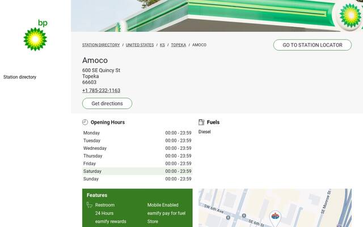Click the address line 600 SE Quincy St
The width and height of the screenshot is (363, 227).
101,70
